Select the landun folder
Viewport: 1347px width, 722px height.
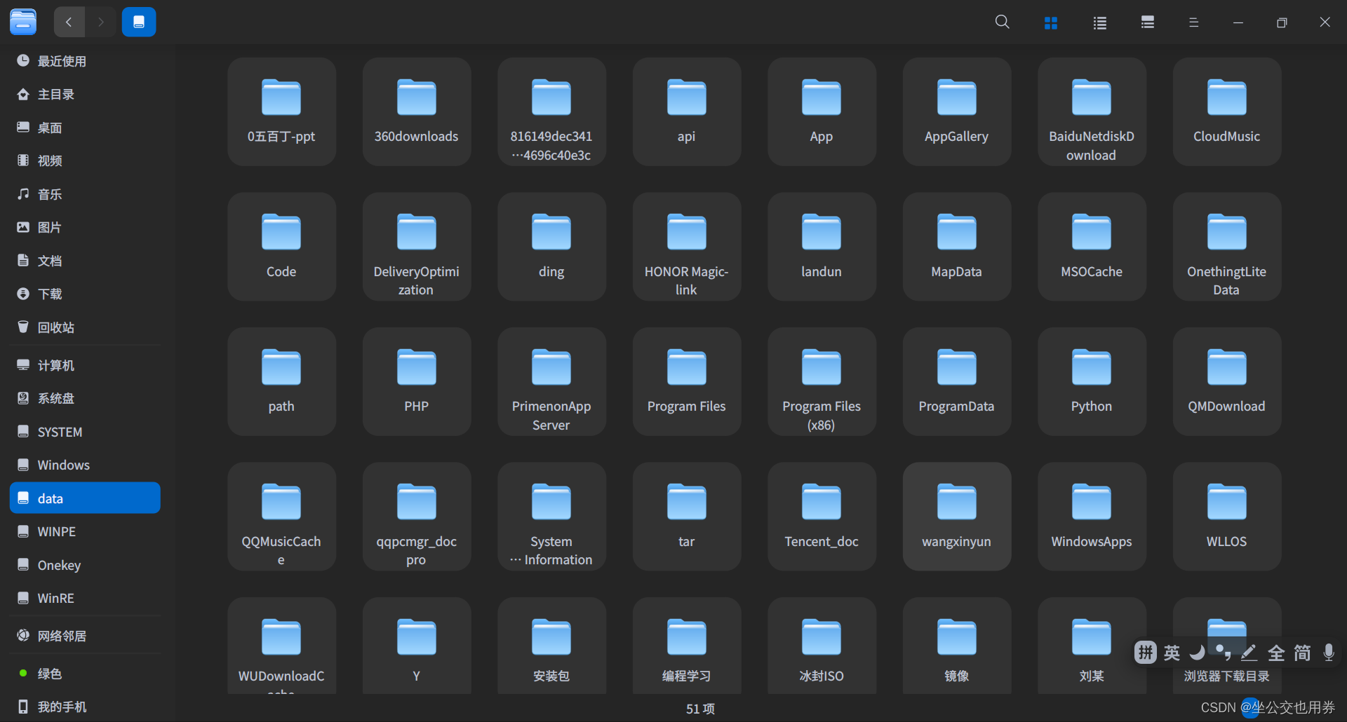(x=822, y=247)
